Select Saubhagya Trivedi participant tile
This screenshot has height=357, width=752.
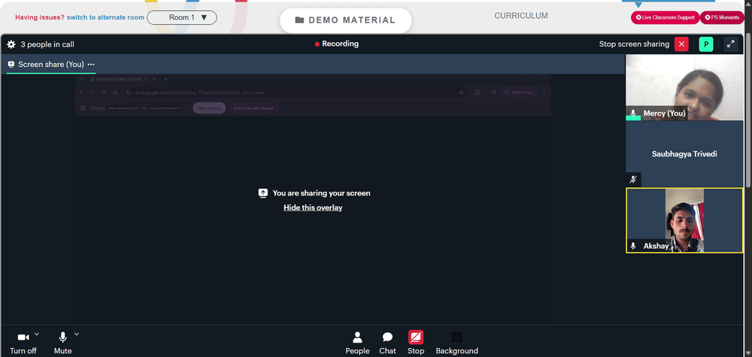click(x=684, y=154)
